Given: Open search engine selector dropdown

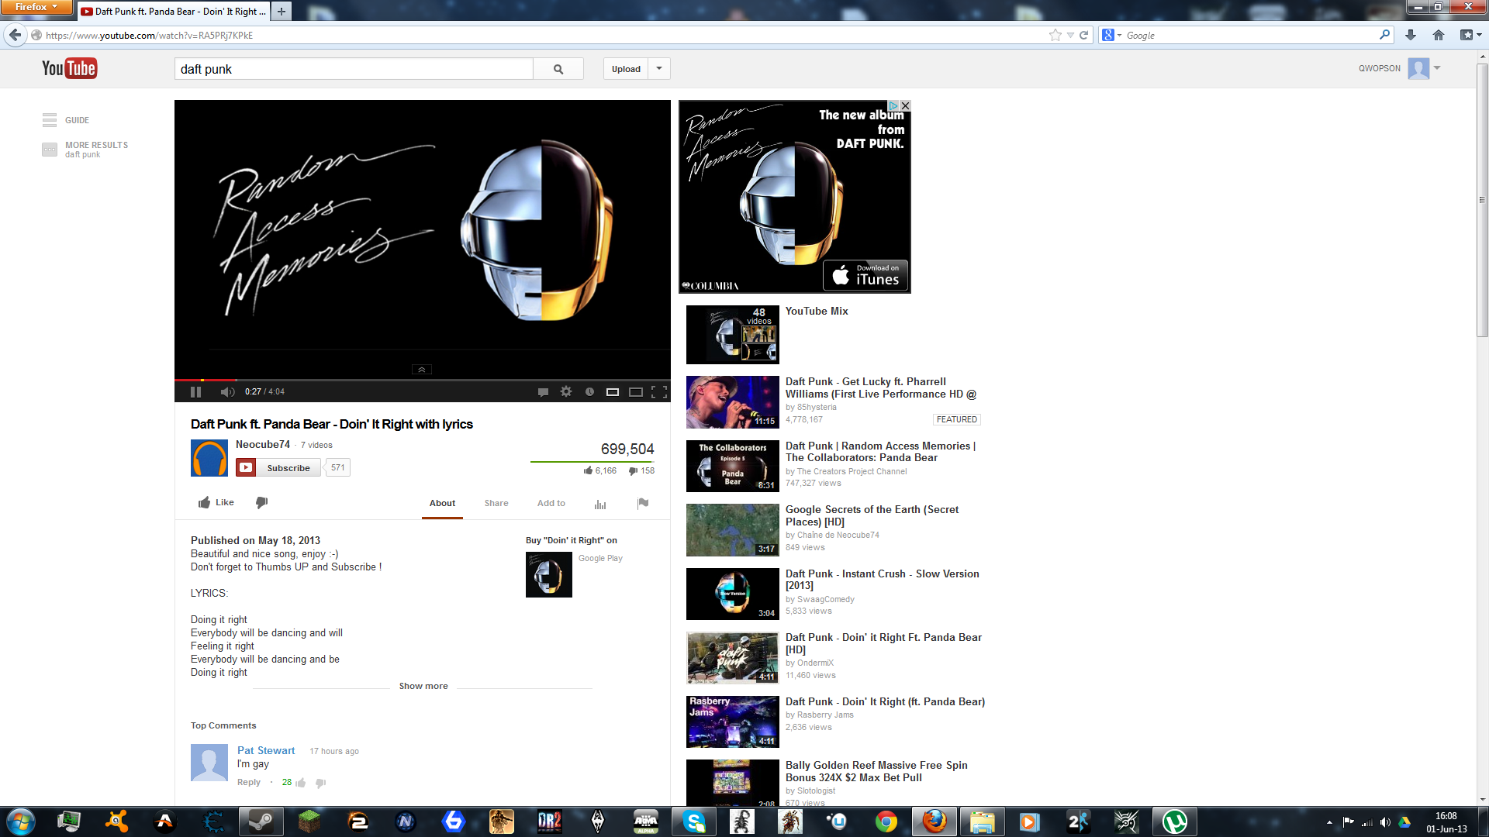Looking at the screenshot, I should [x=1112, y=35].
